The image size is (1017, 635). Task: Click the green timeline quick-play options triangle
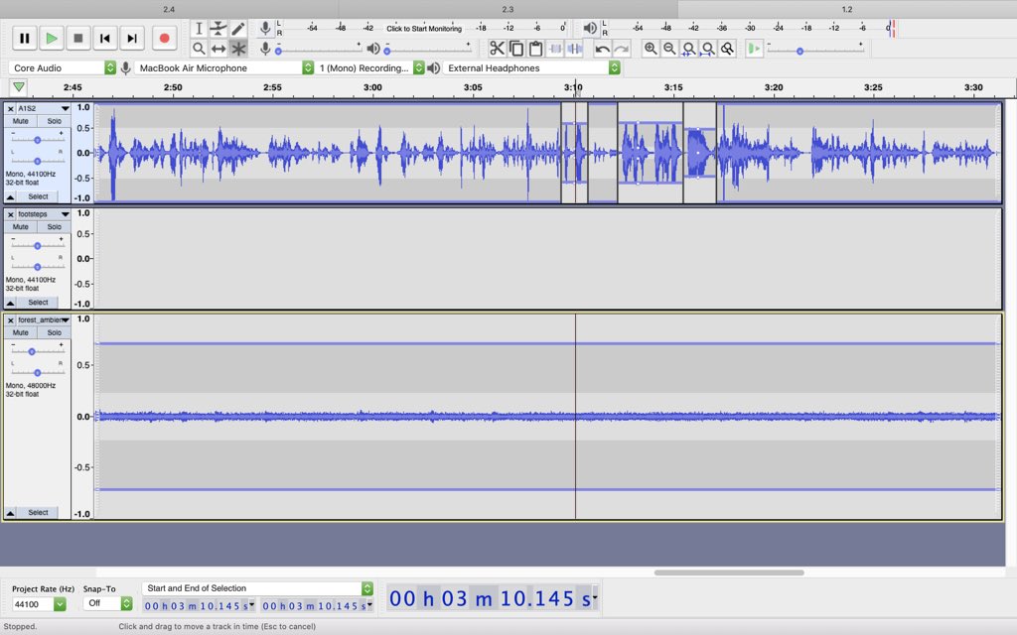19,87
